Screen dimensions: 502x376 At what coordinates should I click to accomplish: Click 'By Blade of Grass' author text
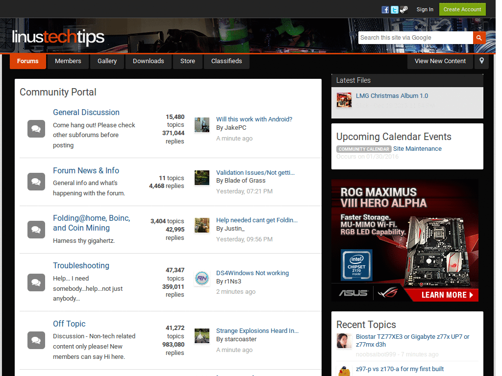(x=241, y=181)
